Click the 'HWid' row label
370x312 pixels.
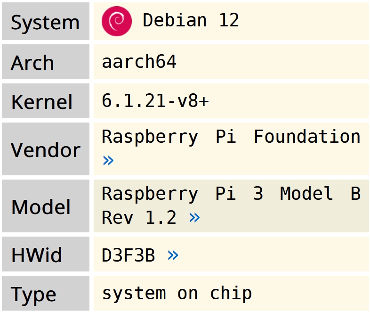pyautogui.click(x=37, y=255)
